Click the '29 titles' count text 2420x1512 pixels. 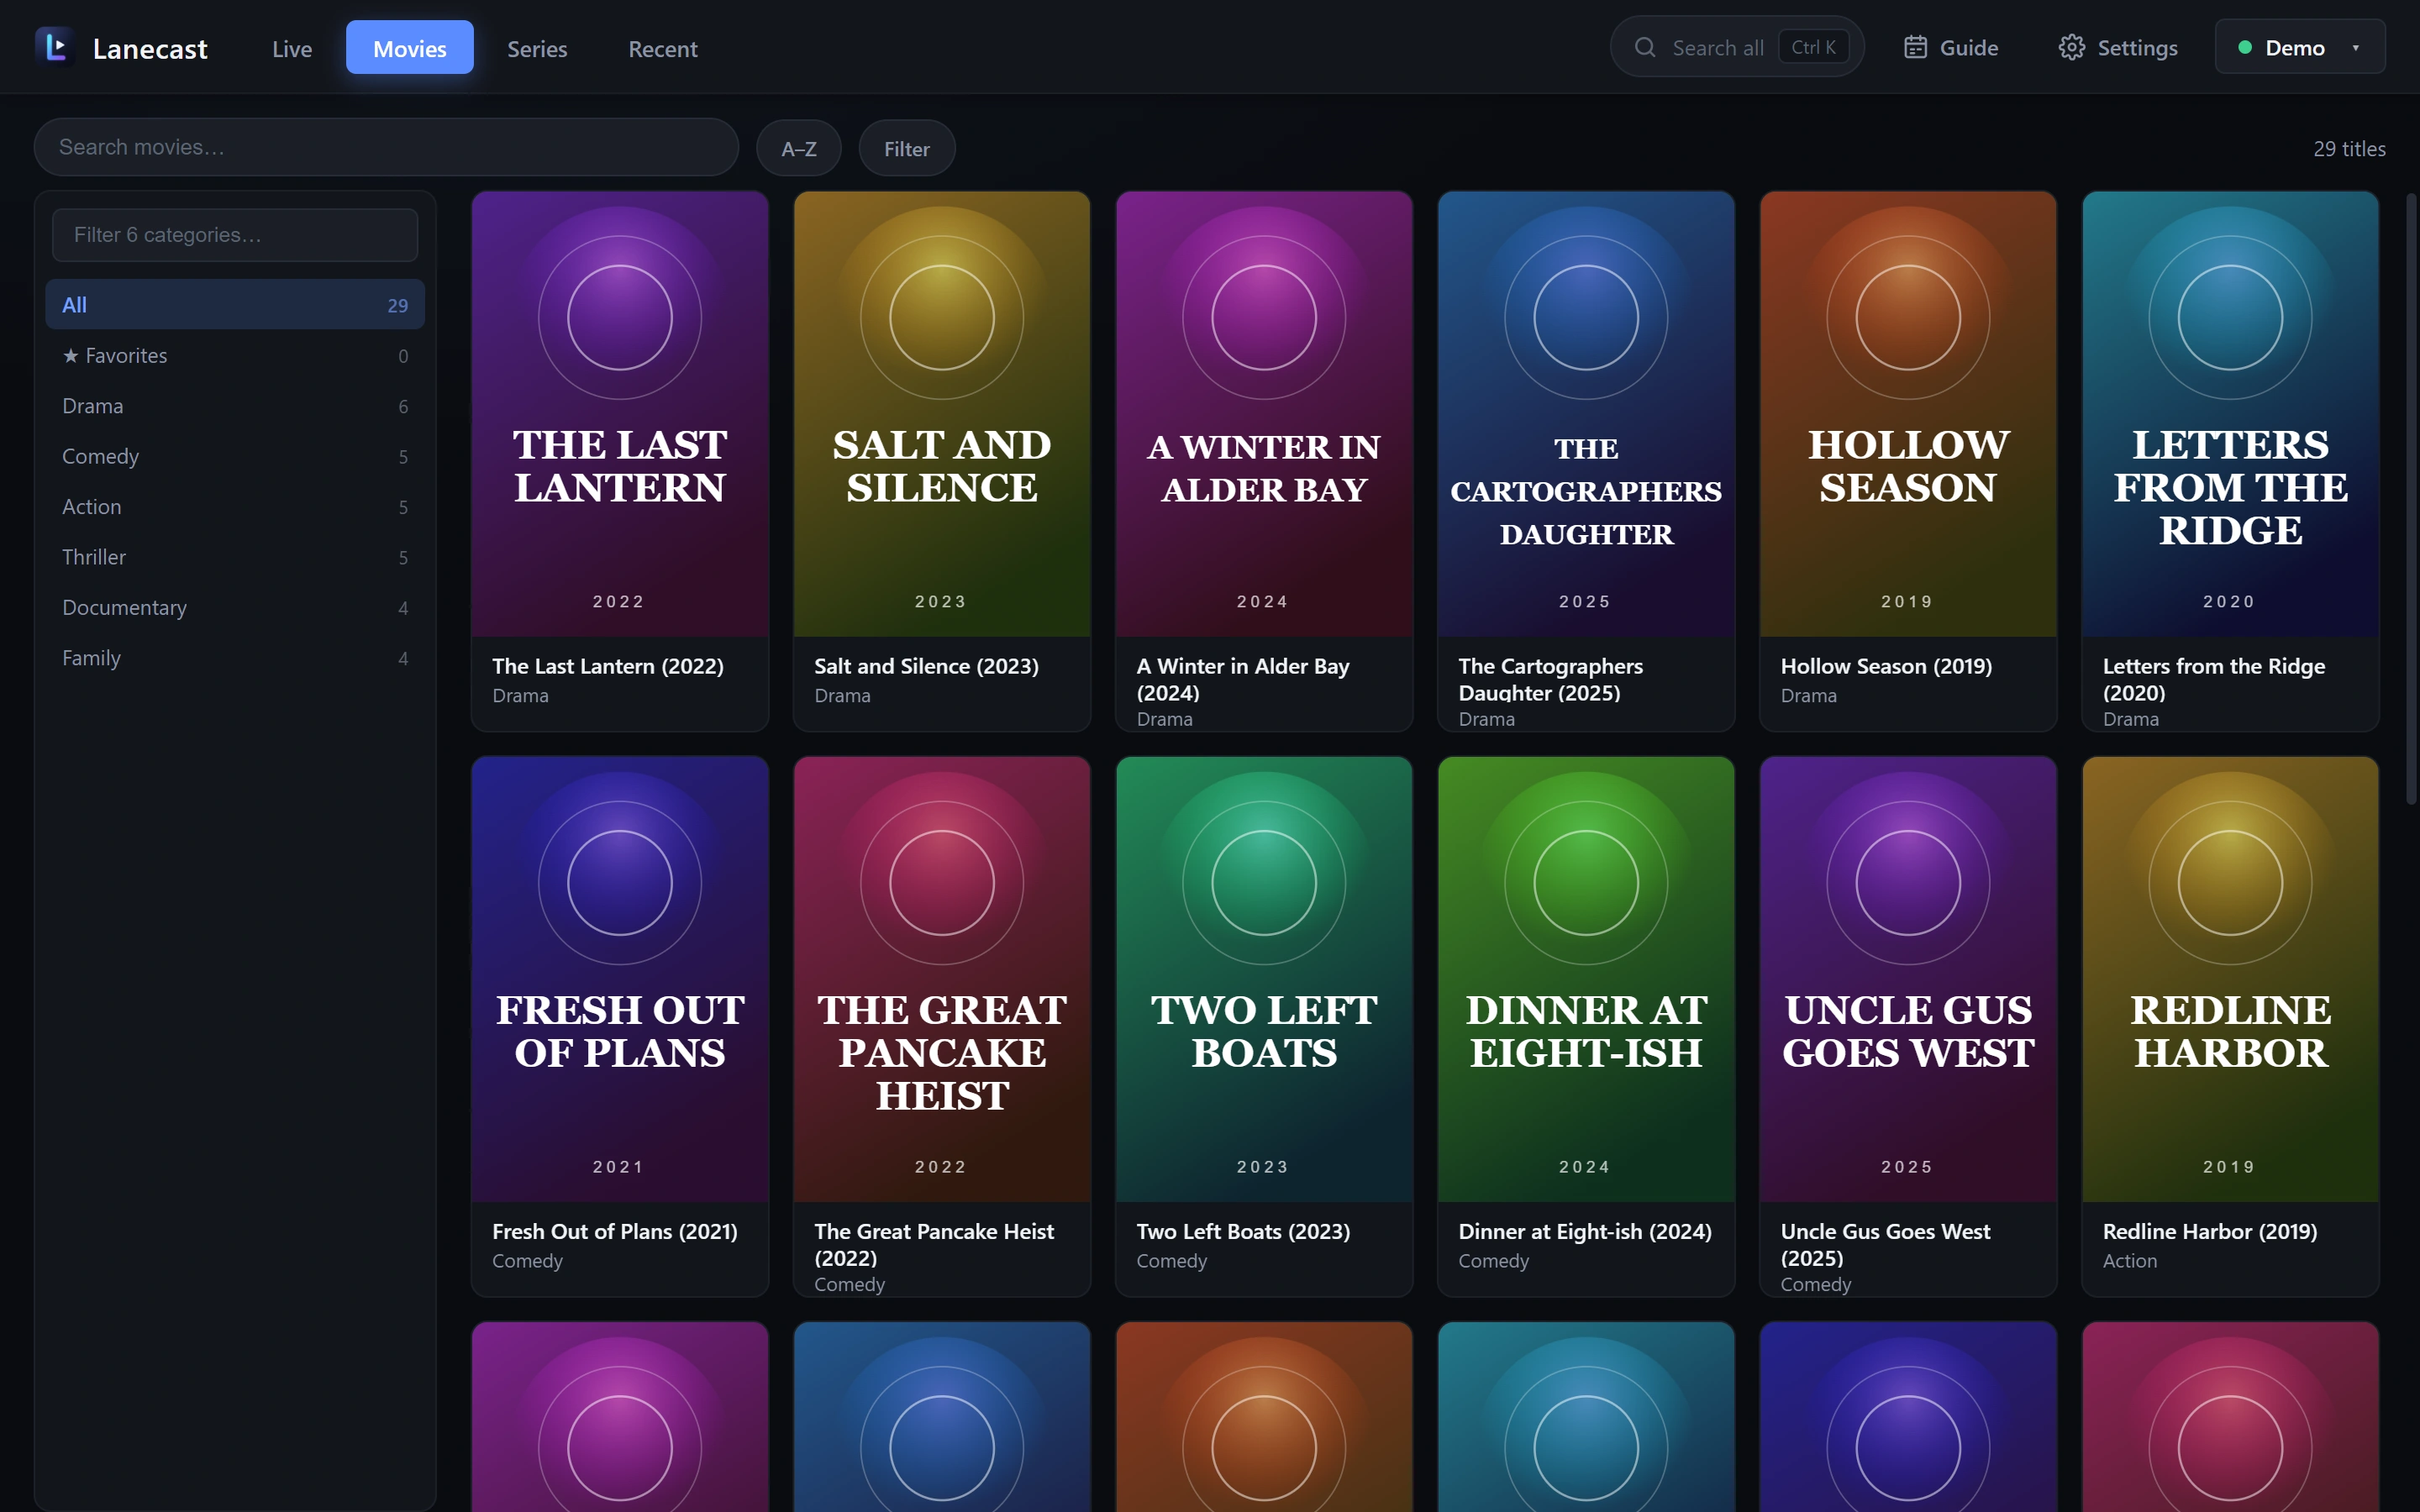pos(2349,148)
